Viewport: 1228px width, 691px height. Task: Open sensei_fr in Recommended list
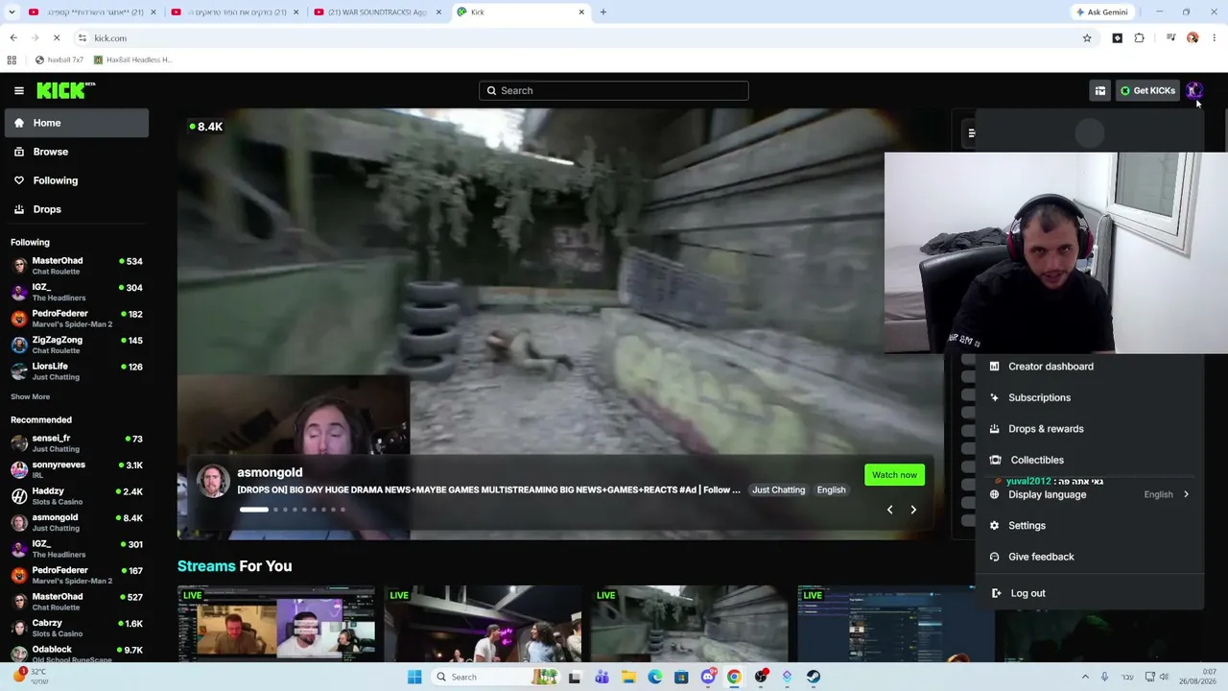click(x=77, y=443)
